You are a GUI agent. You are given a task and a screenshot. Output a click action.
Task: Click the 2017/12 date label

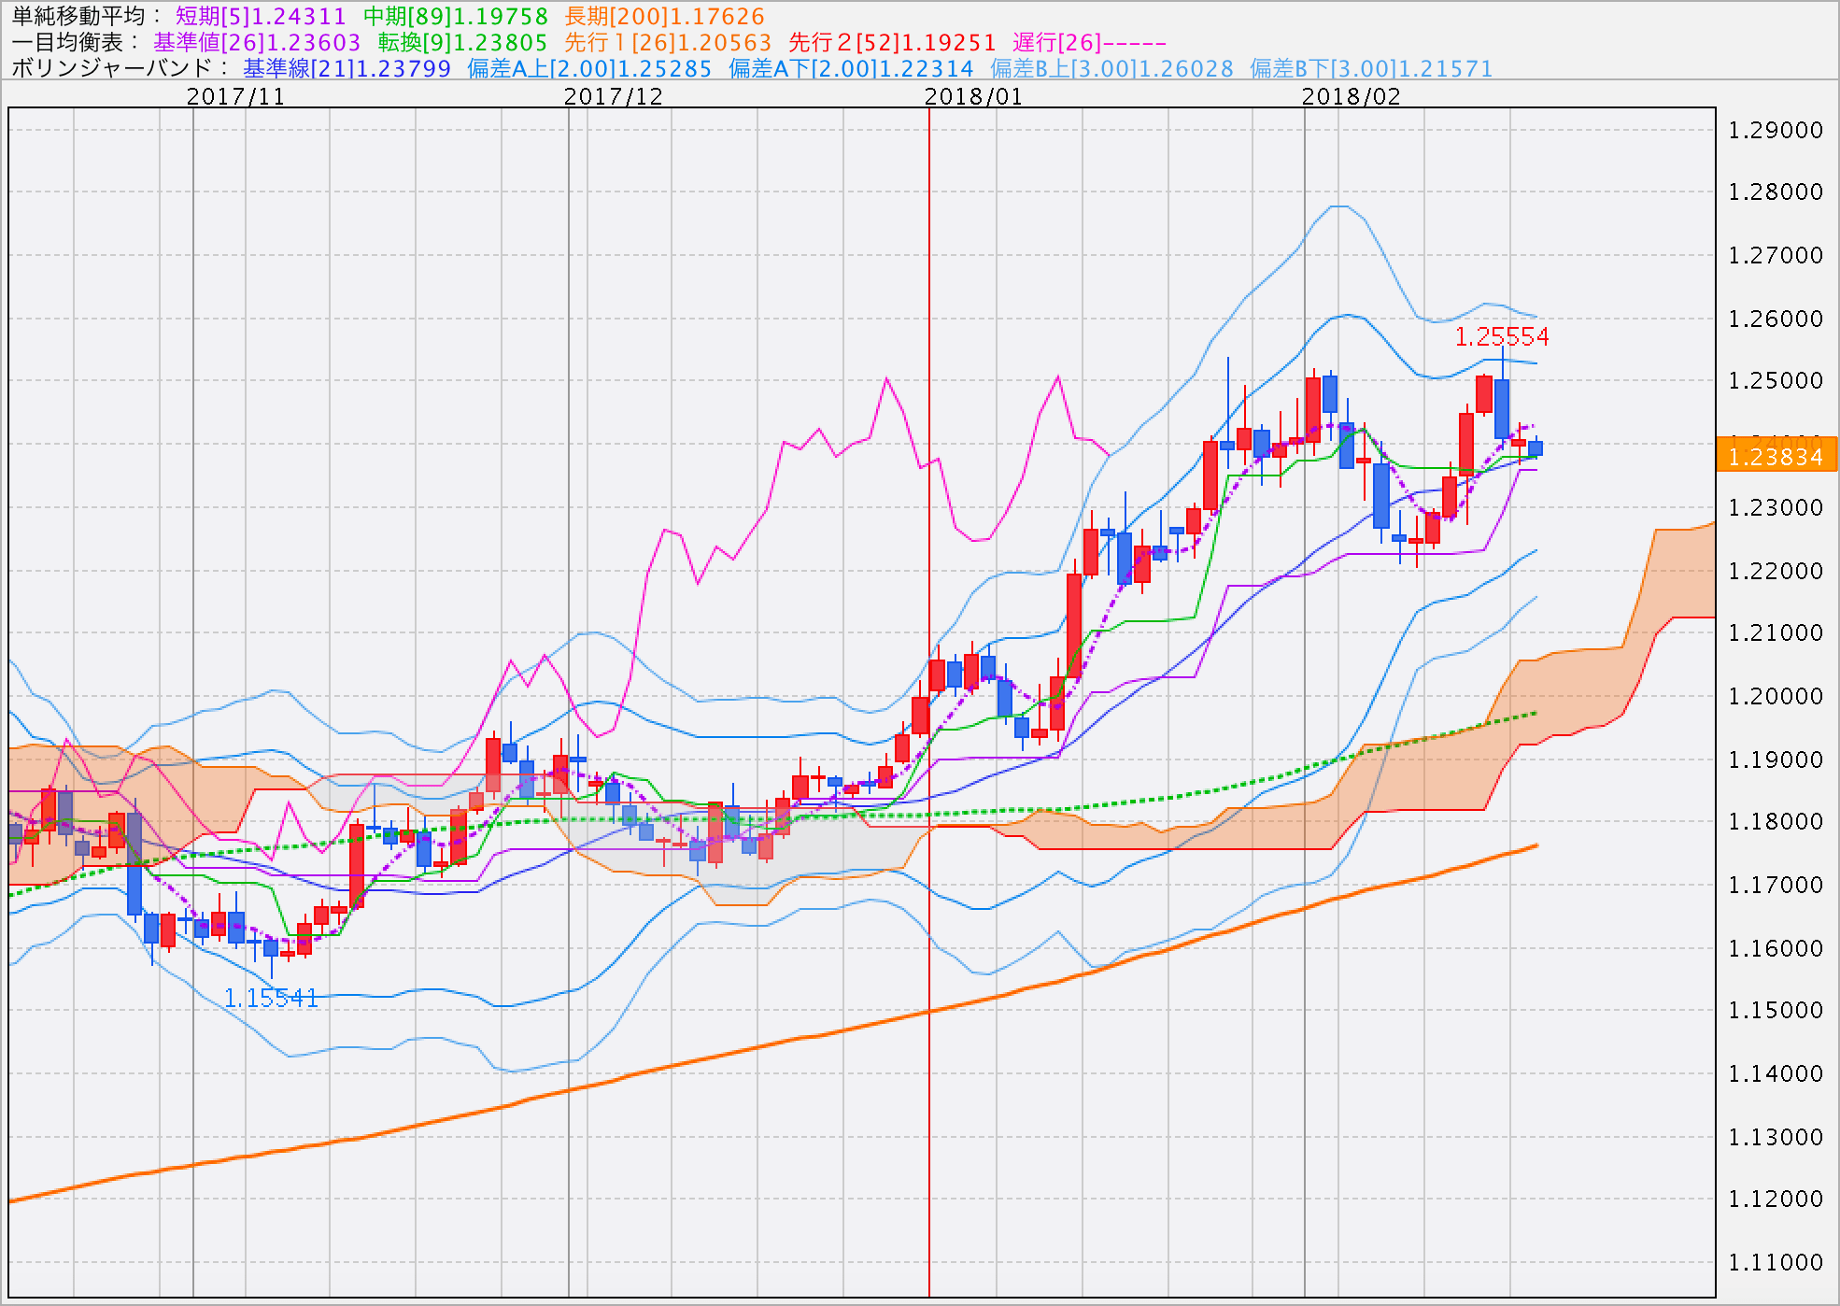coord(614,96)
